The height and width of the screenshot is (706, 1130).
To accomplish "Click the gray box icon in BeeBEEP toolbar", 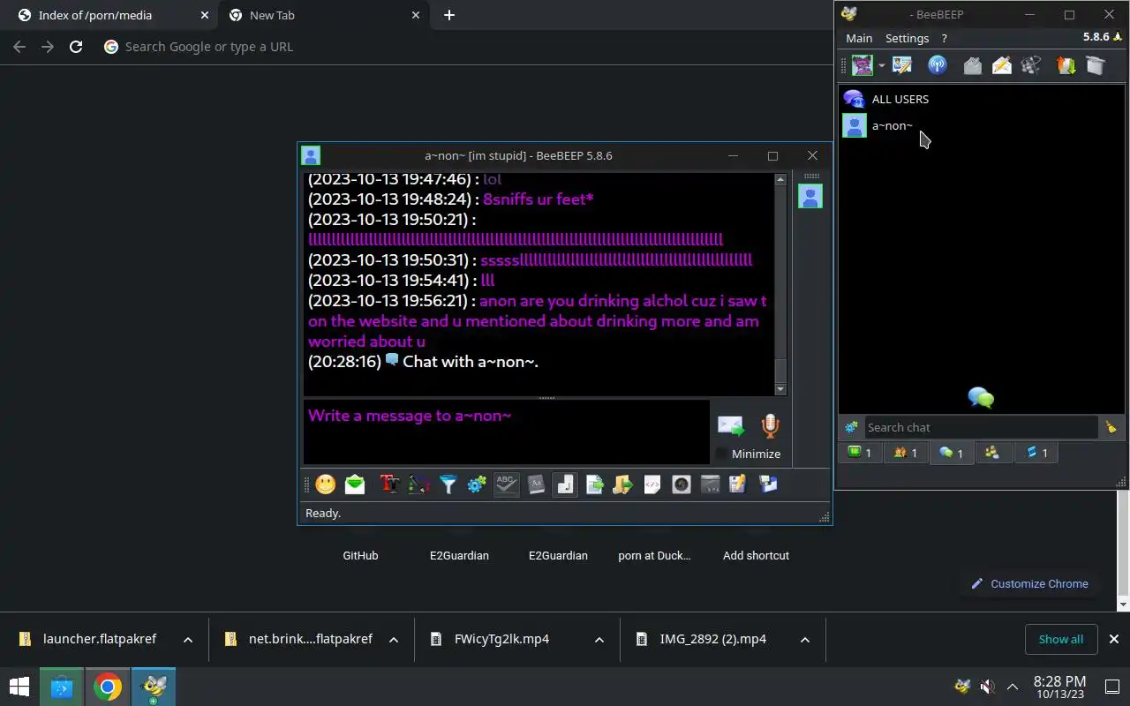I will pos(1096,65).
